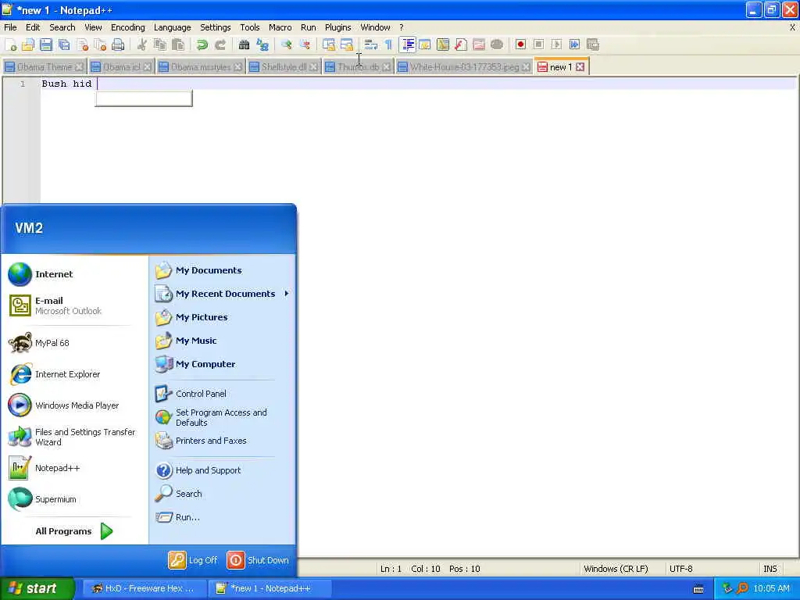Image resolution: width=800 pixels, height=600 pixels.
Task: Switch to the Obama Theme tab
Action: (x=44, y=67)
